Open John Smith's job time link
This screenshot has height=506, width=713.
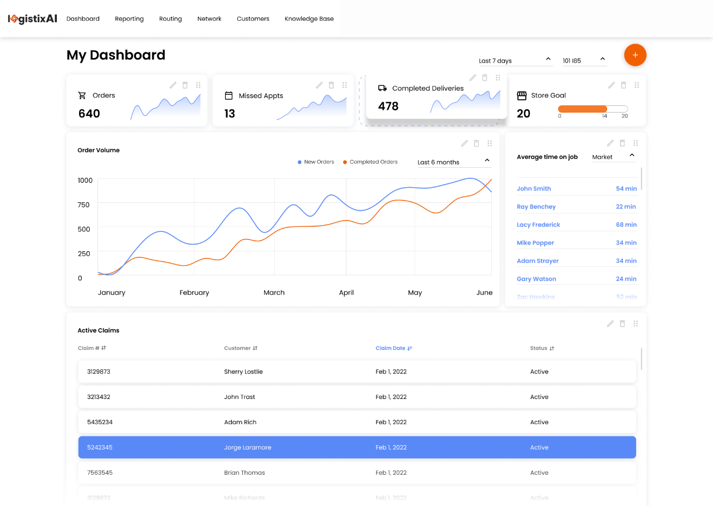tap(534, 189)
